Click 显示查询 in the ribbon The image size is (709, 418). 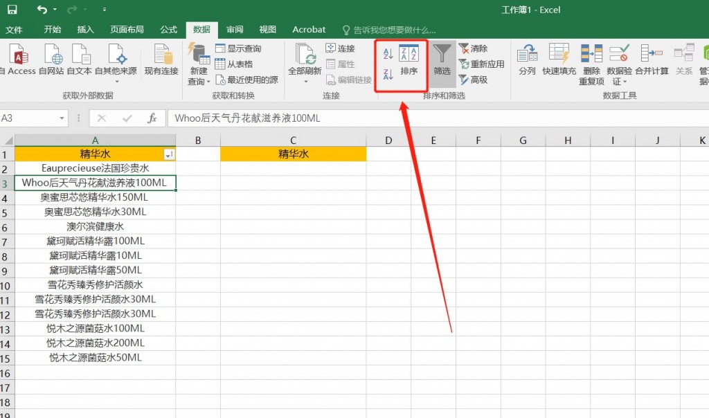coord(238,48)
